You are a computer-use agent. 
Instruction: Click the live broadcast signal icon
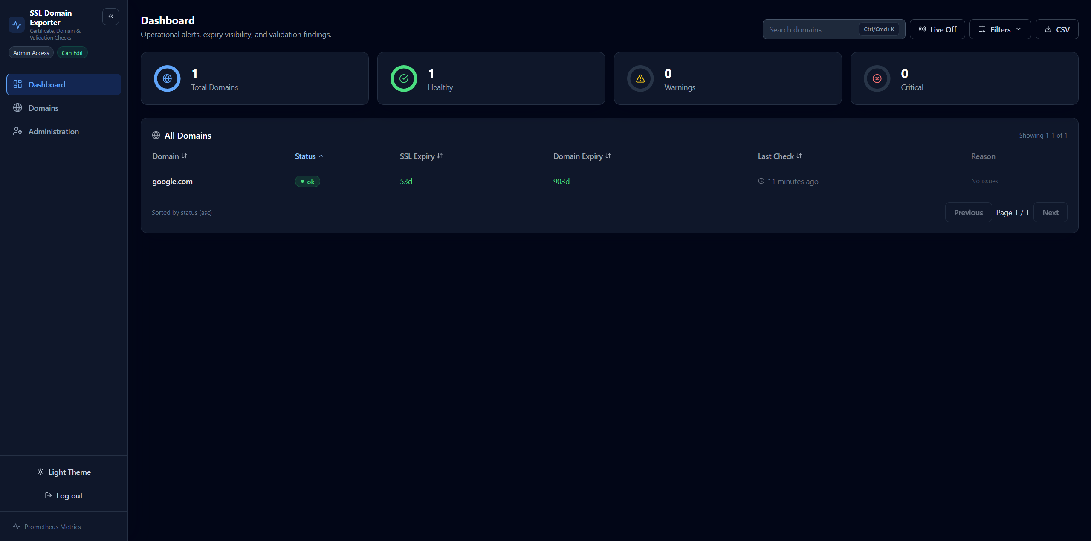pos(922,29)
